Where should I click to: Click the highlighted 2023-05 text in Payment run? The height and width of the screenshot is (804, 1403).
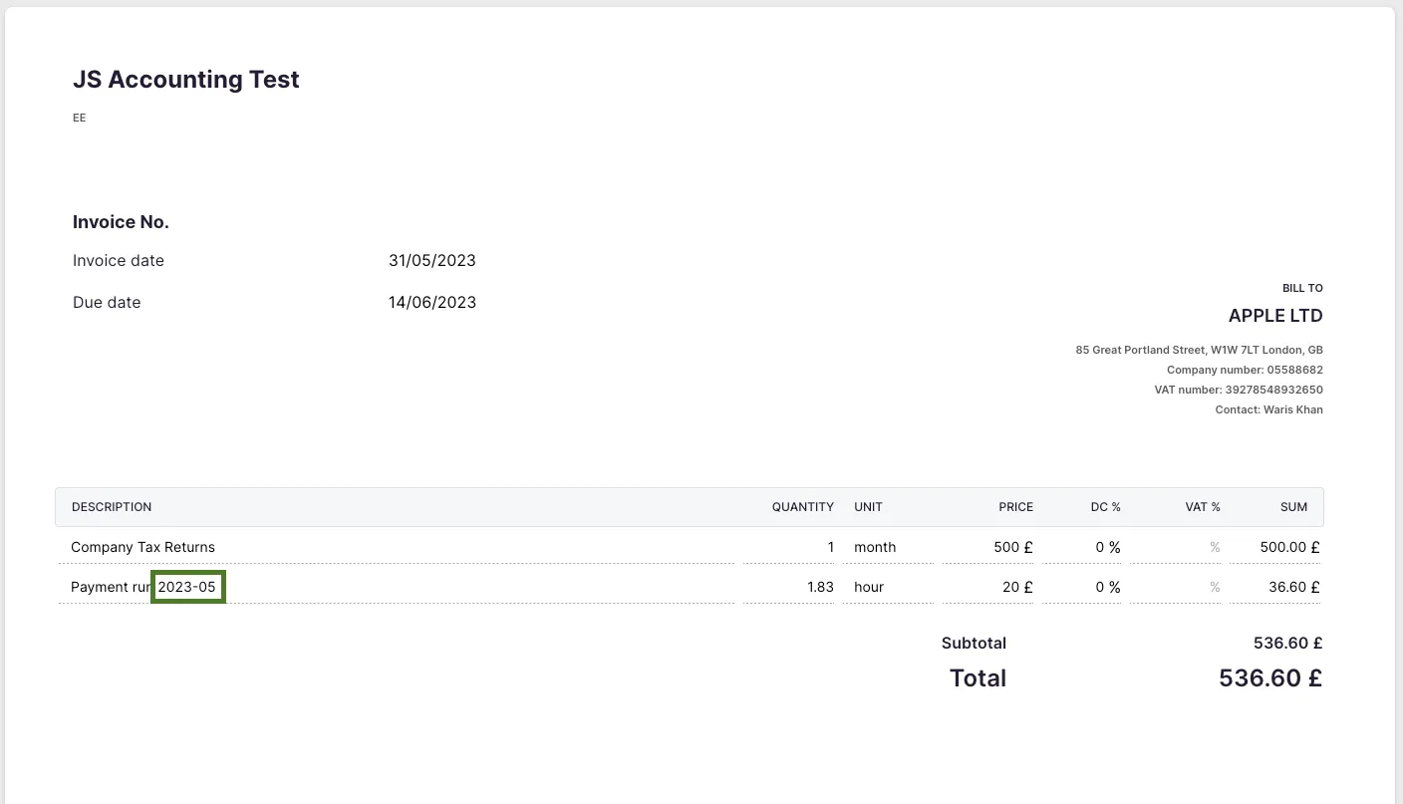[187, 587]
